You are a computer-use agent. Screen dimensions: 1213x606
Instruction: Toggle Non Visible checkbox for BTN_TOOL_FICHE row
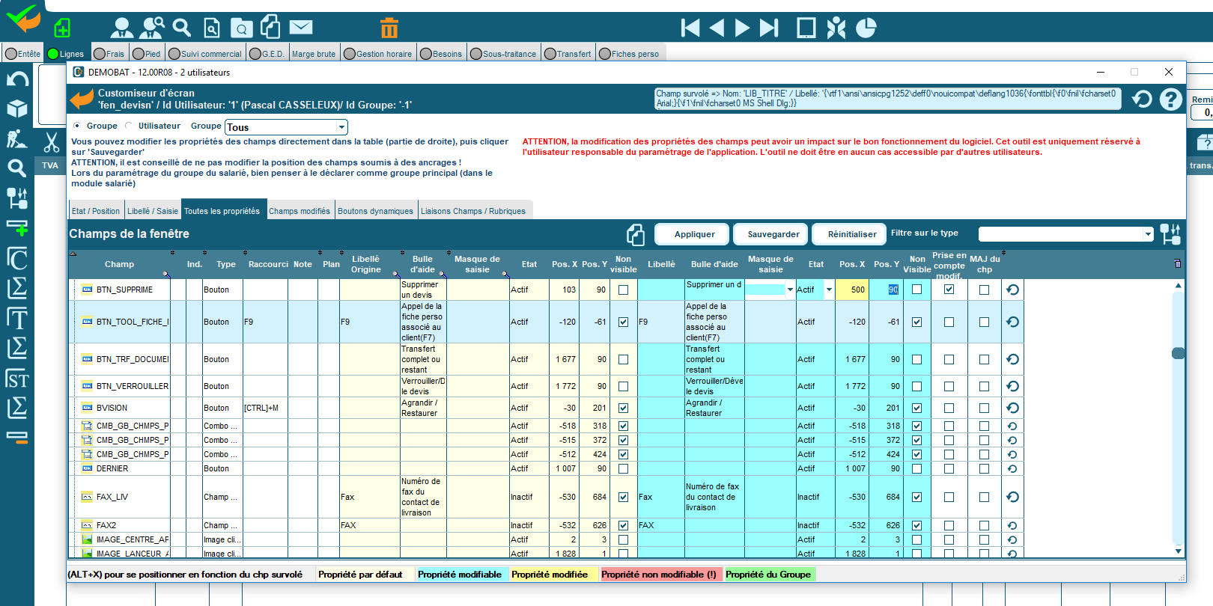[916, 322]
